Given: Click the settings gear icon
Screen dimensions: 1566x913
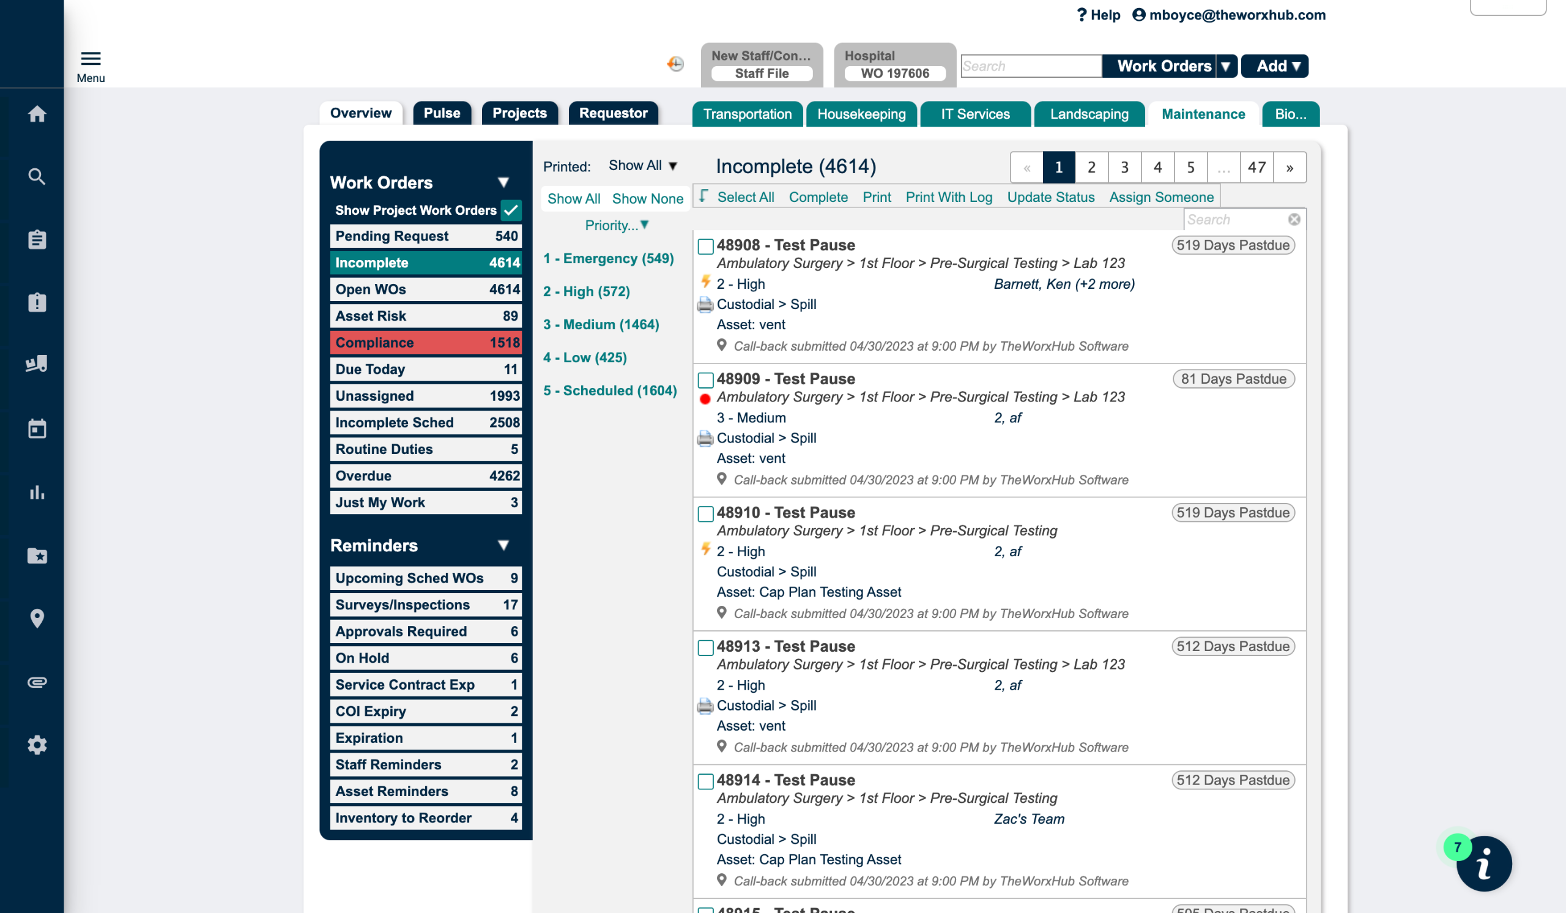Looking at the screenshot, I should click(37, 745).
